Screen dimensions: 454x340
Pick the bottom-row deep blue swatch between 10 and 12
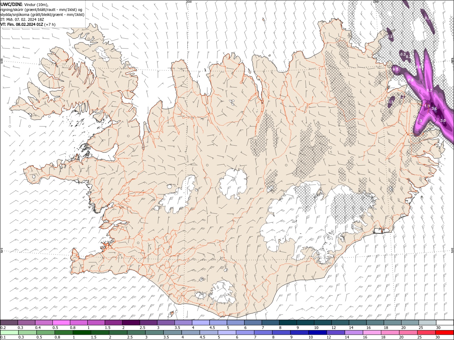pos(317,332)
